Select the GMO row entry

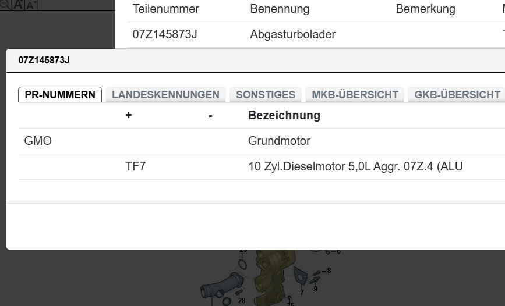(38, 141)
